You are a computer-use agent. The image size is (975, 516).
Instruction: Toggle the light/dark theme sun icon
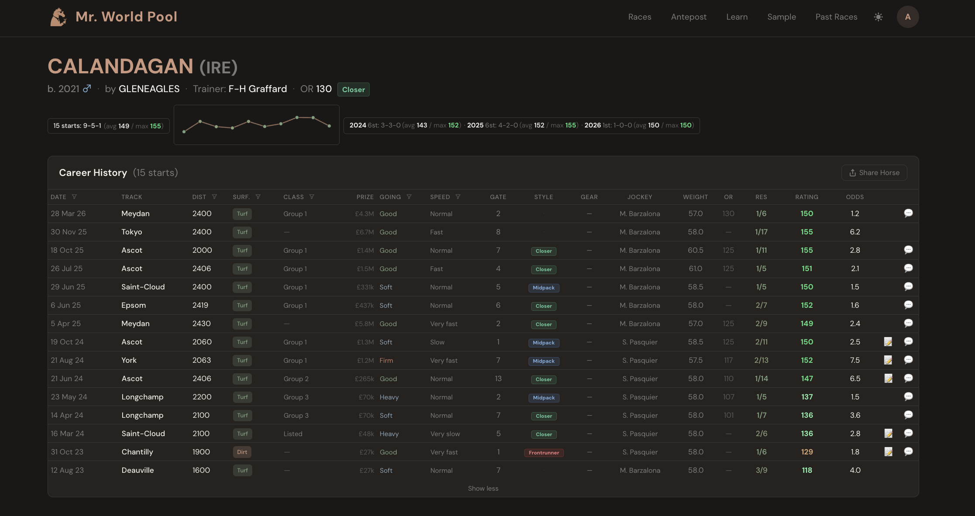(879, 17)
